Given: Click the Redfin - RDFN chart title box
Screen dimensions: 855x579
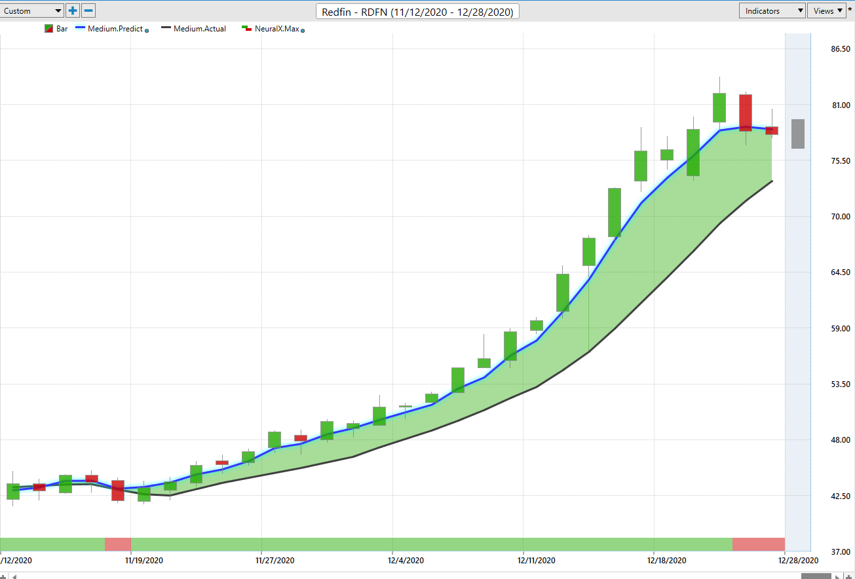Looking at the screenshot, I should pos(418,11).
